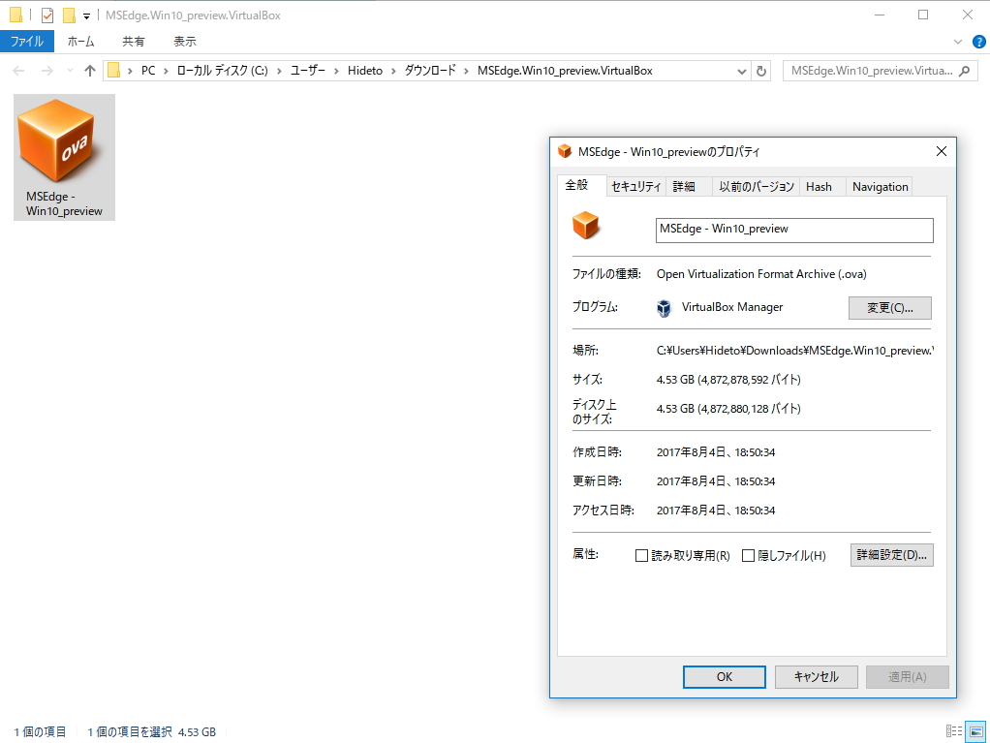Expand the quick access toolbar customize arrow
The width and height of the screenshot is (990, 743).
click(85, 15)
